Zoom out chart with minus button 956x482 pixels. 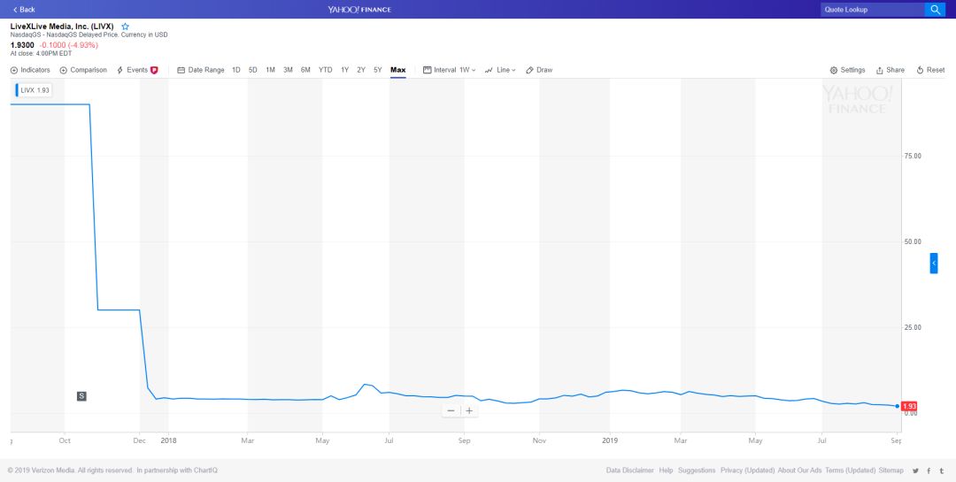coord(451,410)
